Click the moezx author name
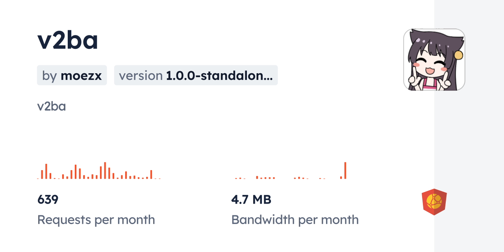Viewport: 504px width, 252px height. click(81, 76)
